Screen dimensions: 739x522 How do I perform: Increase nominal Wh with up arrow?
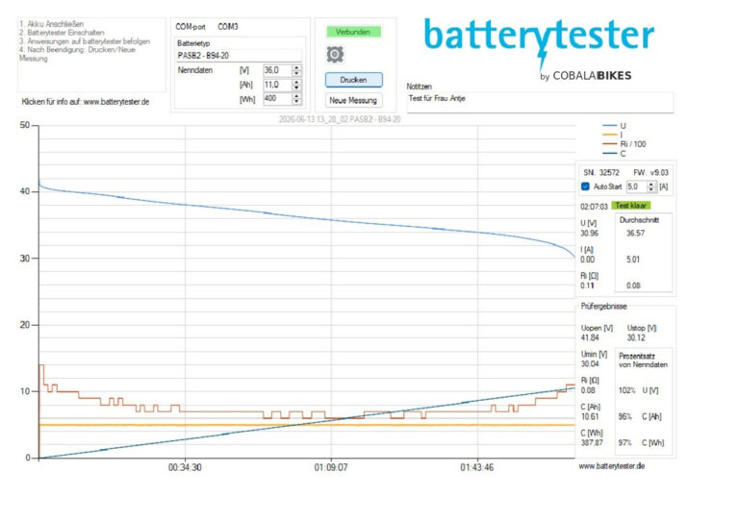tap(296, 96)
